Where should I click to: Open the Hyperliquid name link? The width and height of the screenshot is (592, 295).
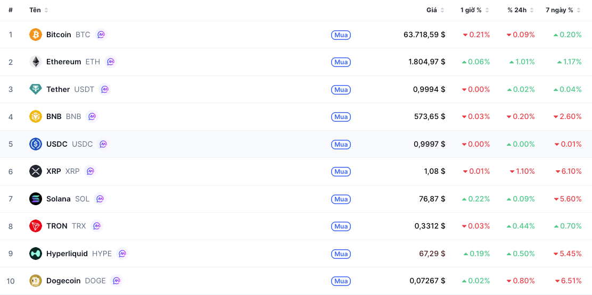tap(67, 254)
